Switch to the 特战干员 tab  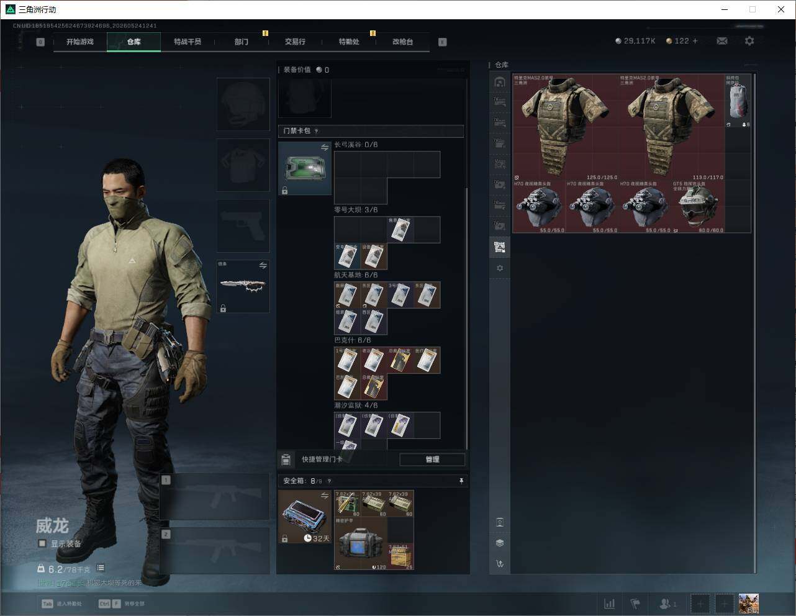coord(188,42)
